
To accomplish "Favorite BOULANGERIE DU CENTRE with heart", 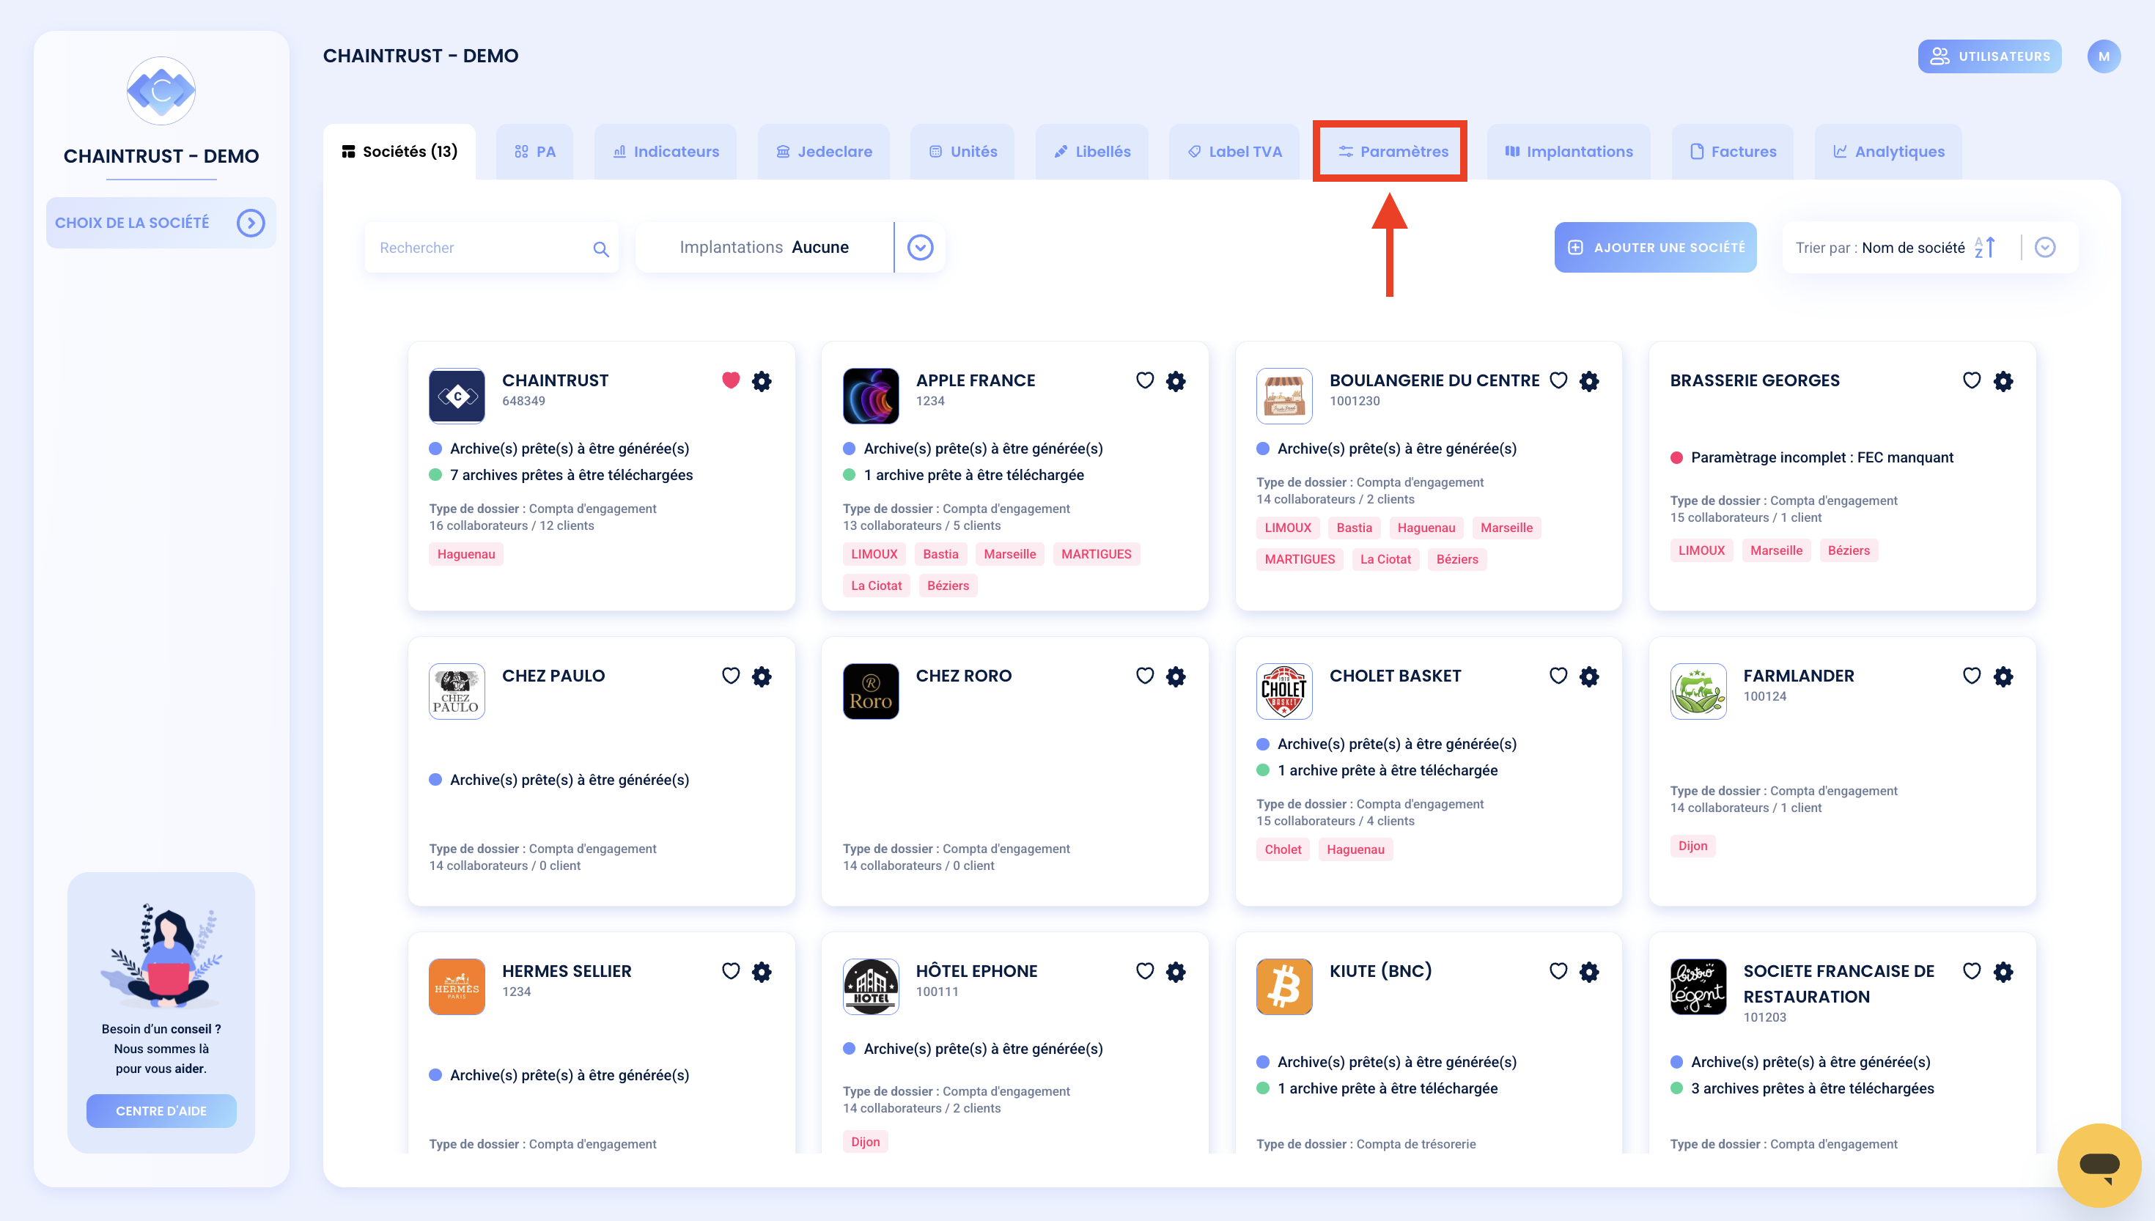I will coord(1558,380).
